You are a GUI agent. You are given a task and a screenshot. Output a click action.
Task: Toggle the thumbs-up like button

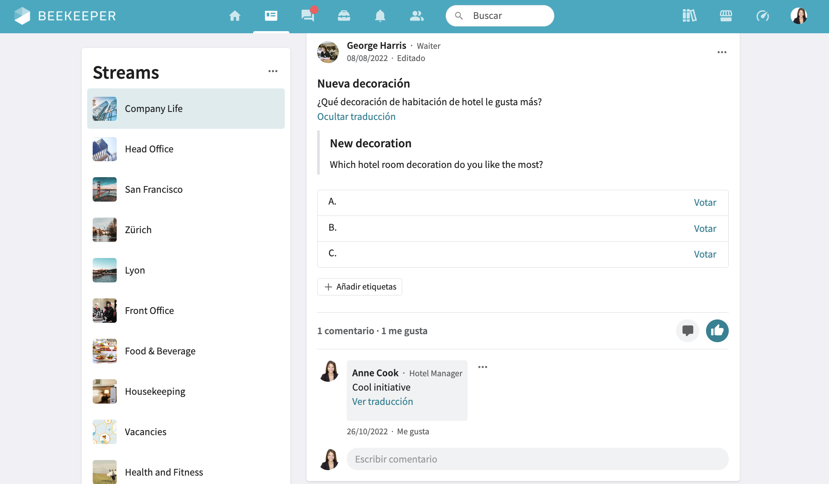717,331
